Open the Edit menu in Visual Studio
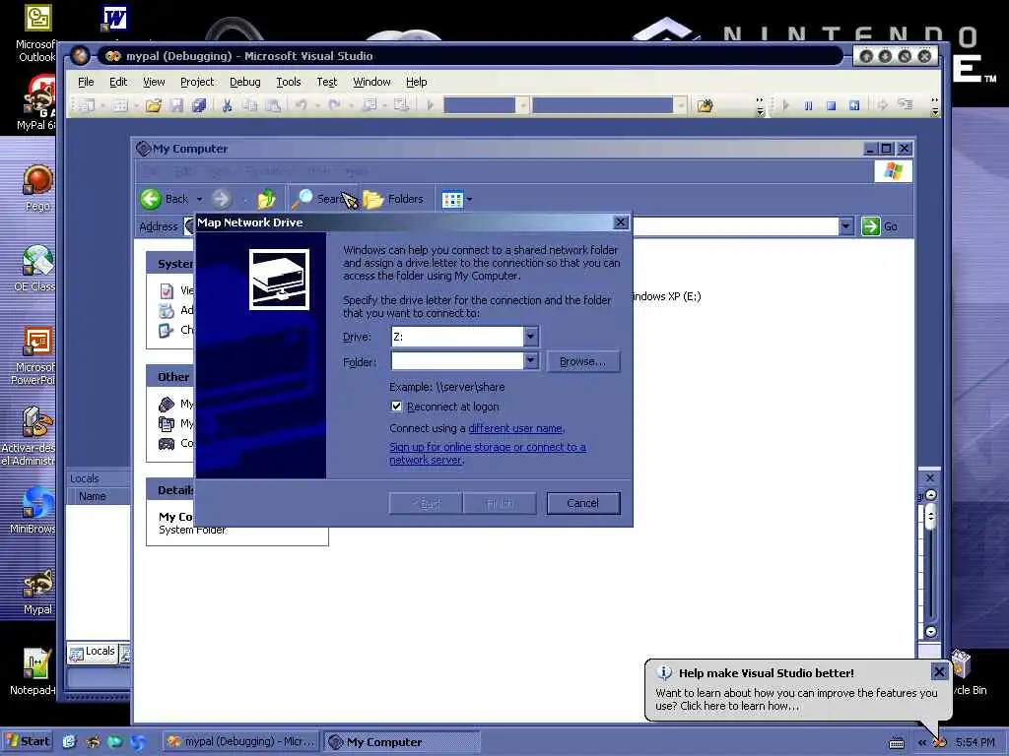 pos(118,83)
